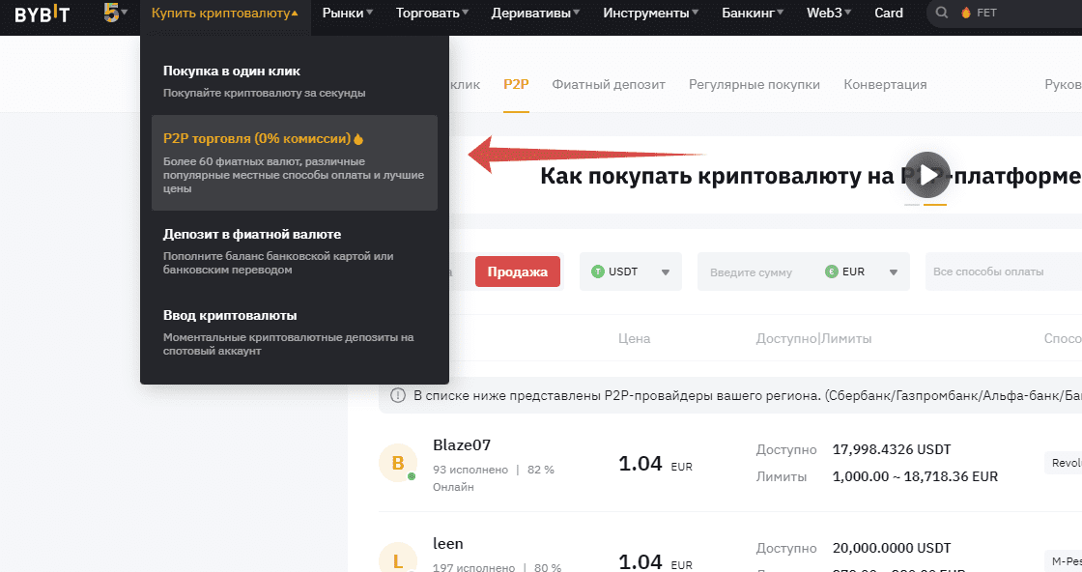This screenshot has height=572, width=1082.
Task: Open the Все способы оплаты dropdown
Action: pos(1004,272)
